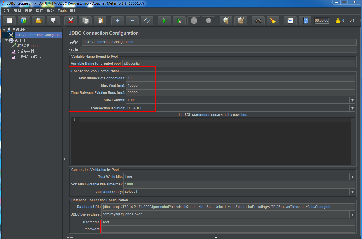Image resolution: width=362 pixels, height=239 pixels.
Task: Open the Tools menu
Action: [62, 11]
